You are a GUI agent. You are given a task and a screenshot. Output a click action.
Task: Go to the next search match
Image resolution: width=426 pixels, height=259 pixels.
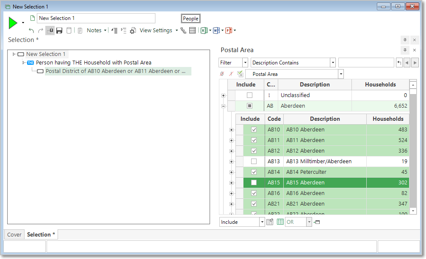pos(415,63)
